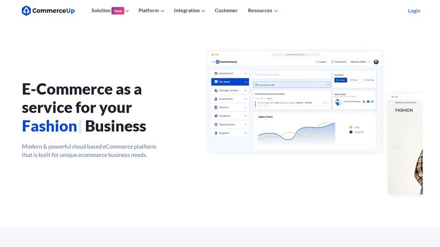The height and width of the screenshot is (247, 440).
Task: Click the CommerceUp logo inside dashboard mockup
Action: point(226,62)
